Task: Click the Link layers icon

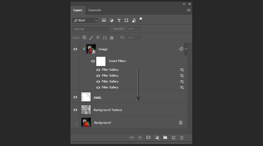Action: pyautogui.click(x=132, y=138)
